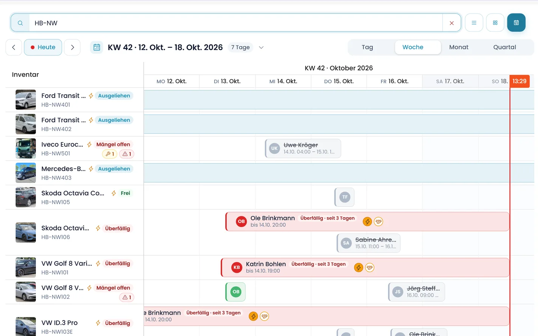
Task: Open Sabine Ahre cancelled booking
Action: point(368,243)
